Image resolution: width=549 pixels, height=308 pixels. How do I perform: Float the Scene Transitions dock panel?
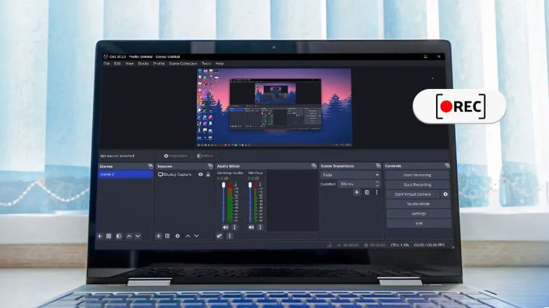click(378, 166)
